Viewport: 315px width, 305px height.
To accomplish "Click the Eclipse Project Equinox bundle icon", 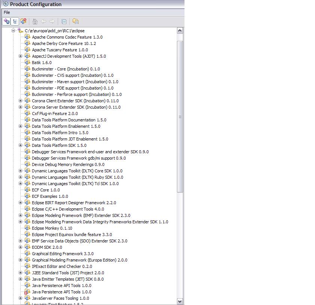I will pyautogui.click(x=27, y=235).
